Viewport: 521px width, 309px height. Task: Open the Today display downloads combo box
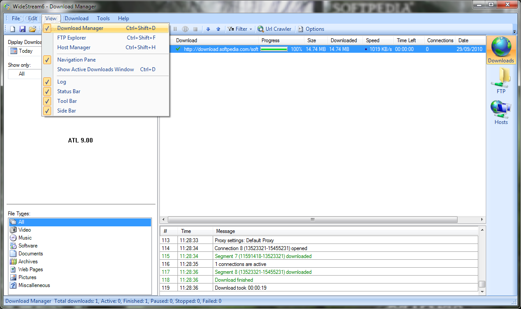click(x=25, y=51)
